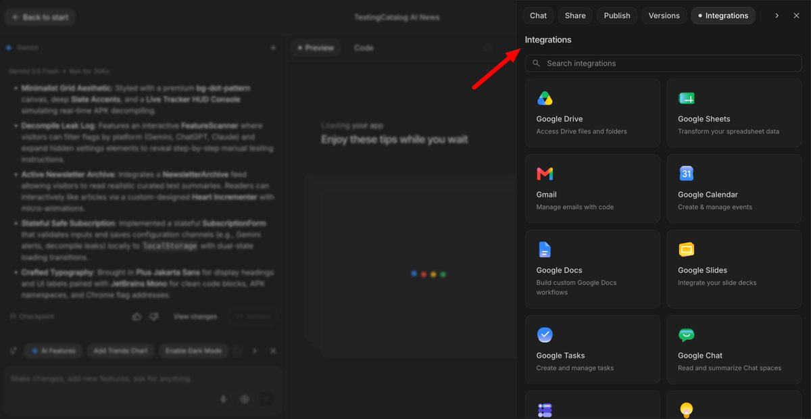Click the Google Sheets icon
Viewport: 811px width, 419px height.
click(x=687, y=99)
